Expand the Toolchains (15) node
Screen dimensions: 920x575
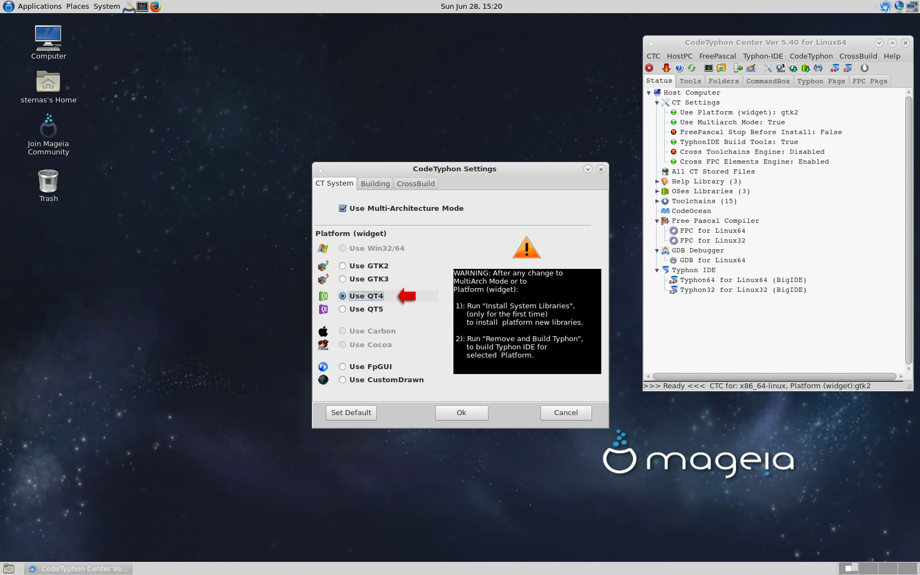657,201
